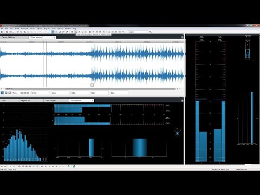
Task: Open the panel menu icon right of the file tabs
Action: (182, 37)
